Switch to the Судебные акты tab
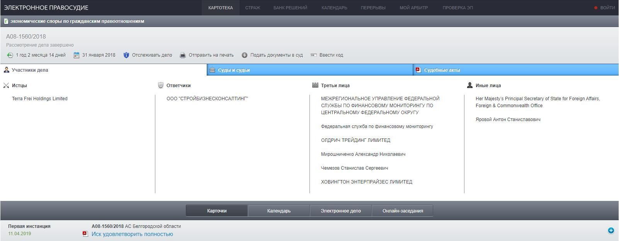The width and height of the screenshot is (619, 241). 516,70
